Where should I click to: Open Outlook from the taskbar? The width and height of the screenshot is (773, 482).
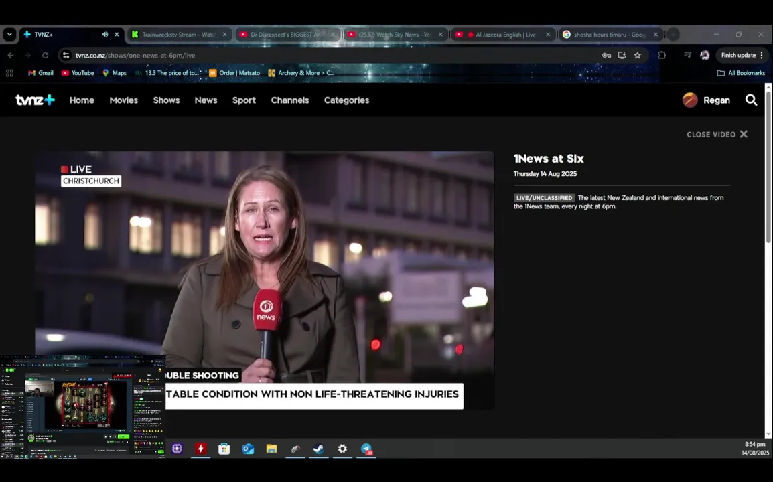[248, 449]
